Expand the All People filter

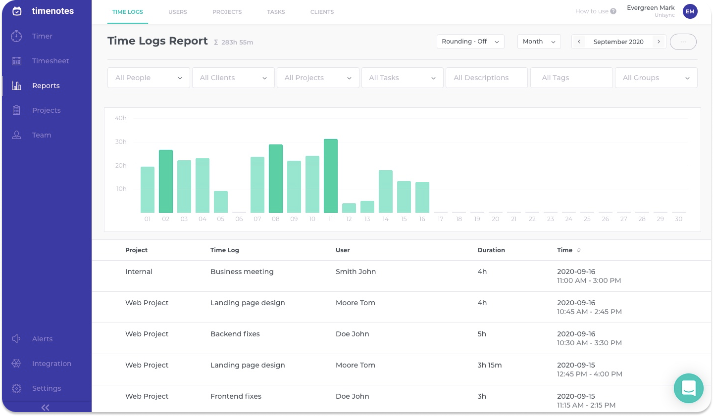[x=149, y=78]
